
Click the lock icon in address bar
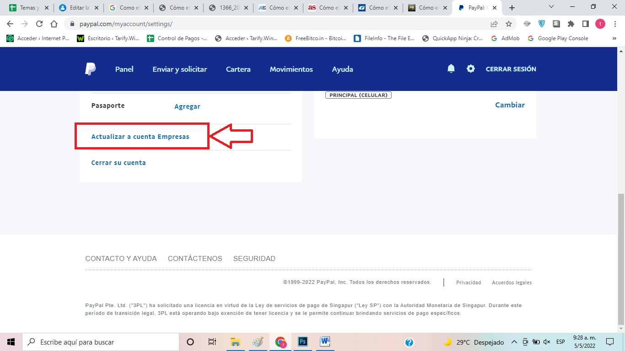click(x=72, y=24)
